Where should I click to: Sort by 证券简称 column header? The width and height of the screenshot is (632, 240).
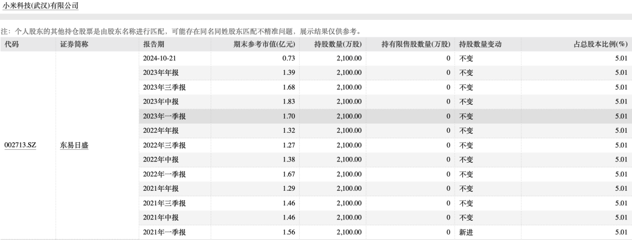tap(98, 44)
